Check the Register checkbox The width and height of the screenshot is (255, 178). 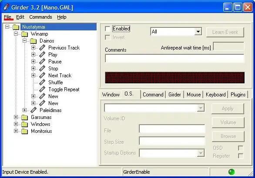(241, 156)
